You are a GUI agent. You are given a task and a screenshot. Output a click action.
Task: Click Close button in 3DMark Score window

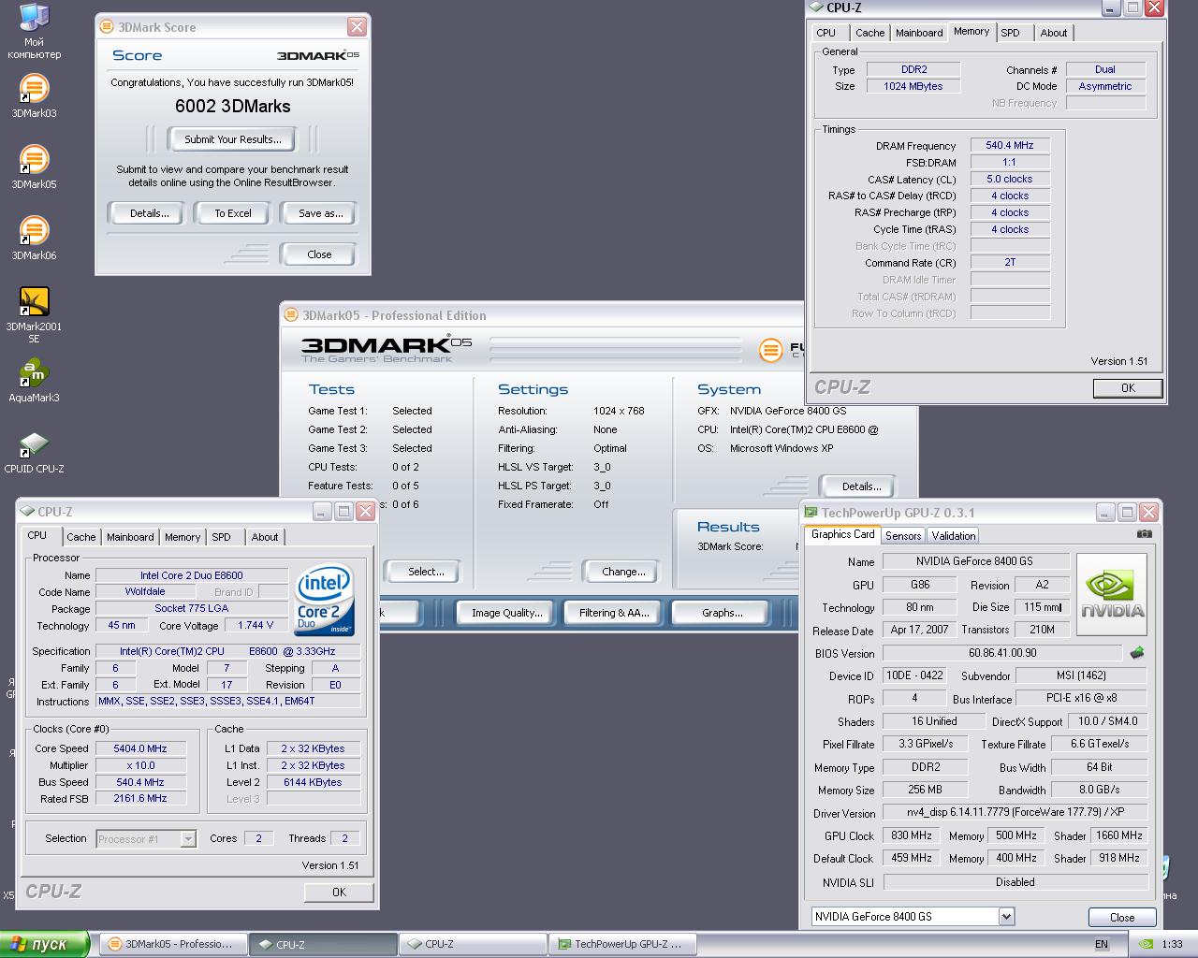point(319,254)
